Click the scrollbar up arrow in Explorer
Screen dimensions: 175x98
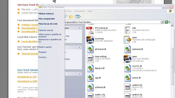pos(172,25)
